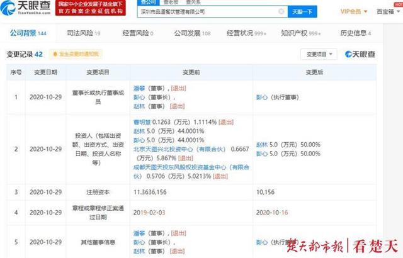Screen dimensions: 403x258
Task: Open 彭心 (董事长) link in row 5
Action: (x=139, y=242)
